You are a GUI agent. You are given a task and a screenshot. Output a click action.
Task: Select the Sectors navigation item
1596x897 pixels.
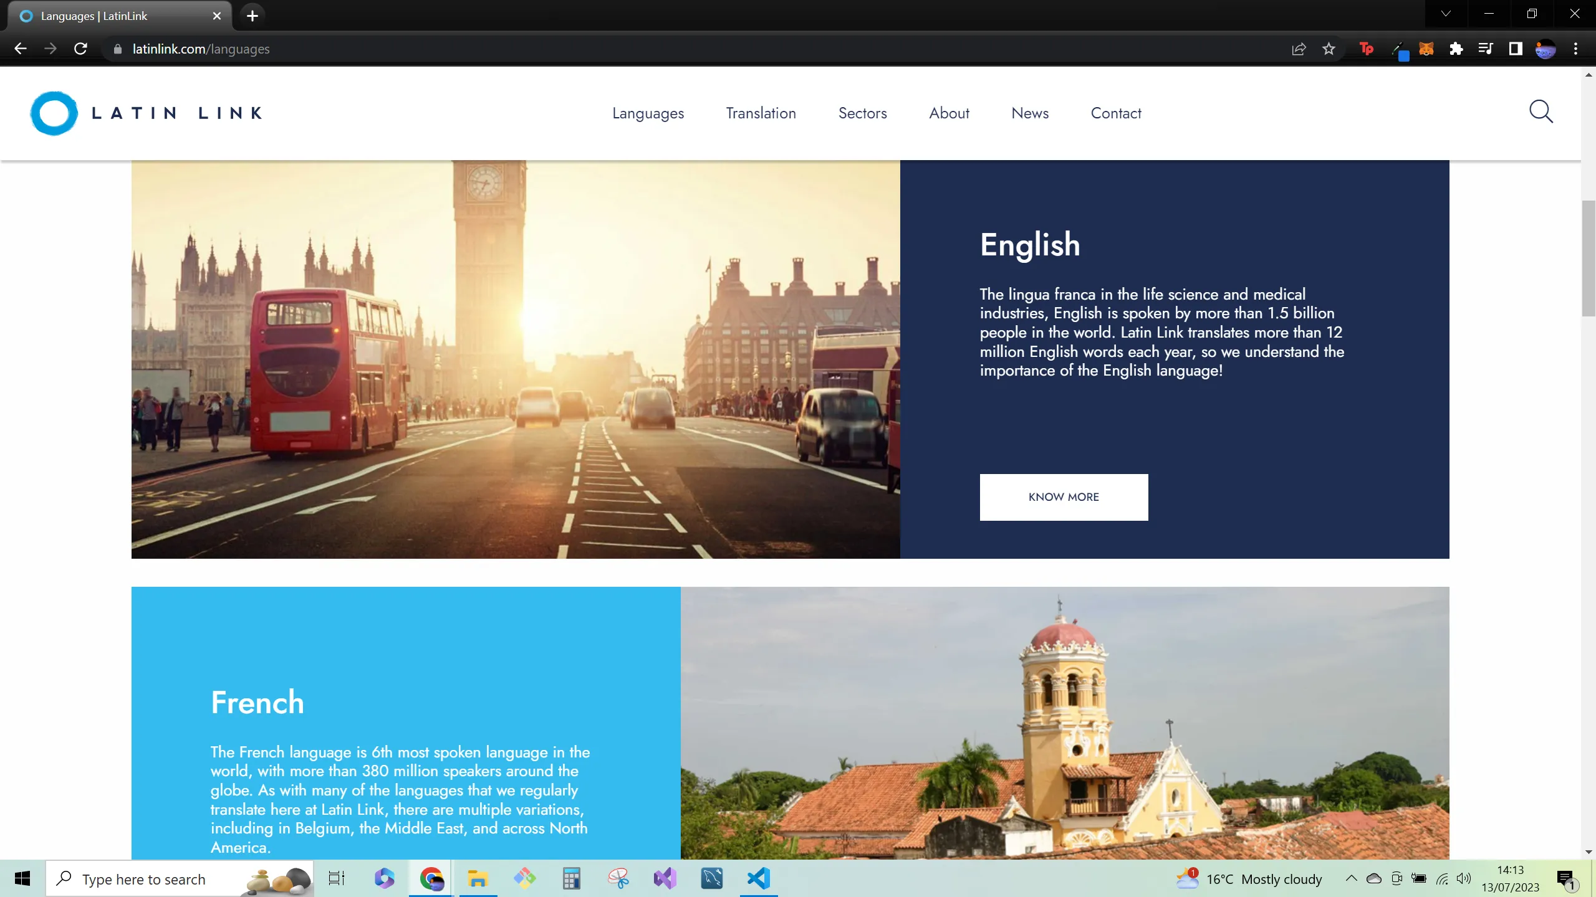[862, 113]
